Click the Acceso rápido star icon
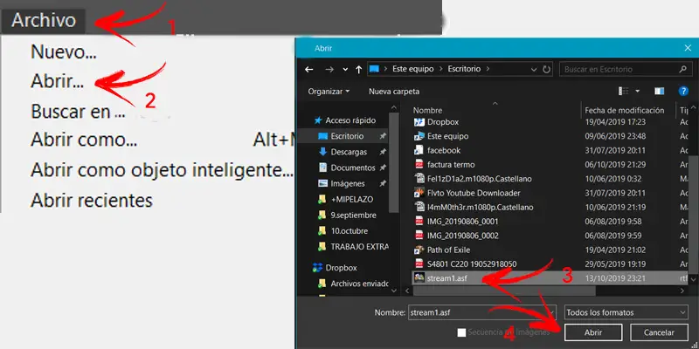699x349 pixels. [318, 120]
